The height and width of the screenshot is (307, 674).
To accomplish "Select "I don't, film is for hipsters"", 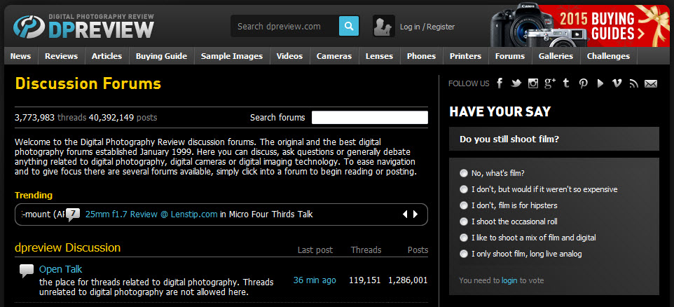I will 463,205.
